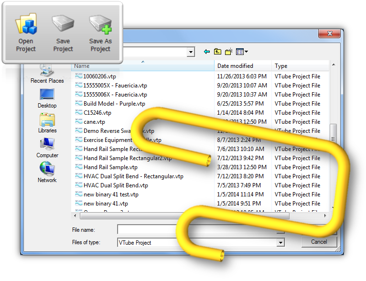Screen dimensions: 366x281
Task: Open Libraries in the places sidebar
Action: coord(47,123)
